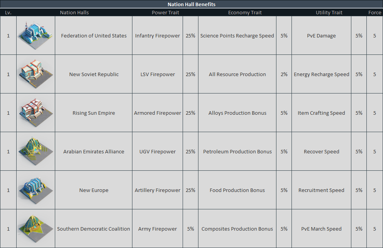Screen dimensions: 383x248
Task: Click the Food Production Bonus cell
Action: [237, 190]
